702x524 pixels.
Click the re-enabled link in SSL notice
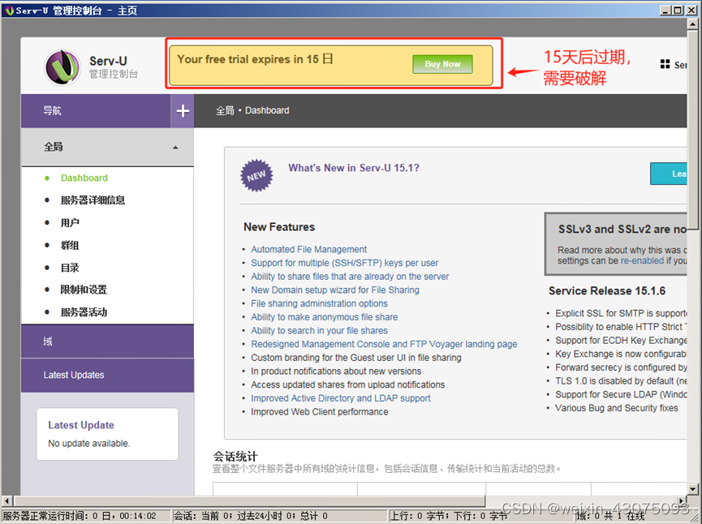(x=642, y=260)
